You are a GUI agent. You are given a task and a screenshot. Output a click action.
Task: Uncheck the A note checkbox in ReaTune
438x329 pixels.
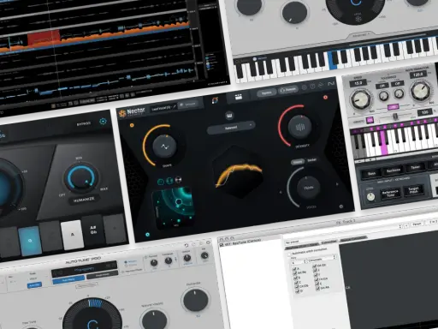pyautogui.click(x=294, y=269)
